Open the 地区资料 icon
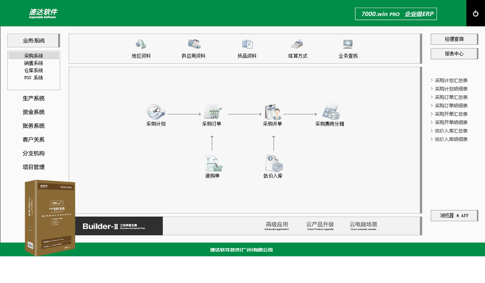 (141, 44)
